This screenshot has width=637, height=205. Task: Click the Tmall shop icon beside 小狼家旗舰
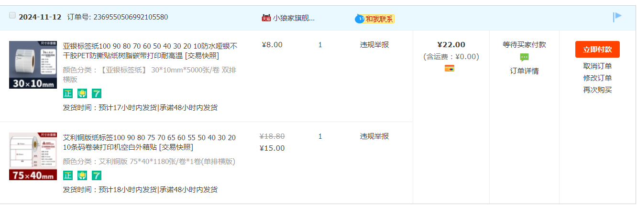pyautogui.click(x=266, y=18)
